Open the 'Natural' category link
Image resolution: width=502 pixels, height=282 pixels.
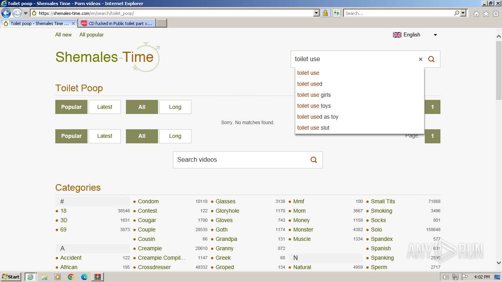[302, 267]
